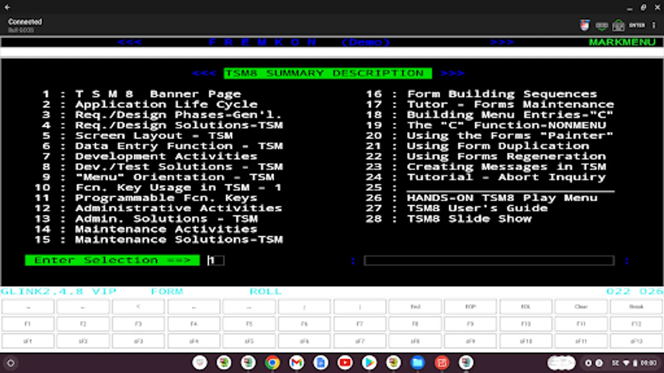Tap the F10 function key
This screenshot has height=373, width=664.
[x=526, y=324]
